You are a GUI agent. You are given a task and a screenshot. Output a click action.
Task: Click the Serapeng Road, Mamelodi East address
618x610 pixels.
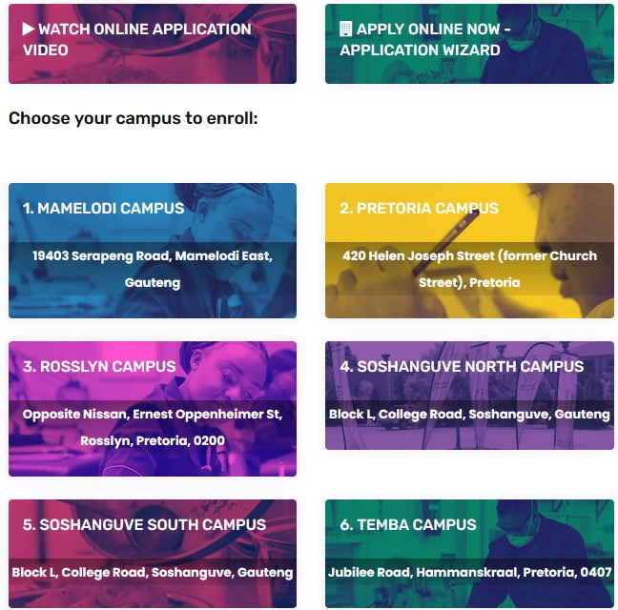coord(153,269)
